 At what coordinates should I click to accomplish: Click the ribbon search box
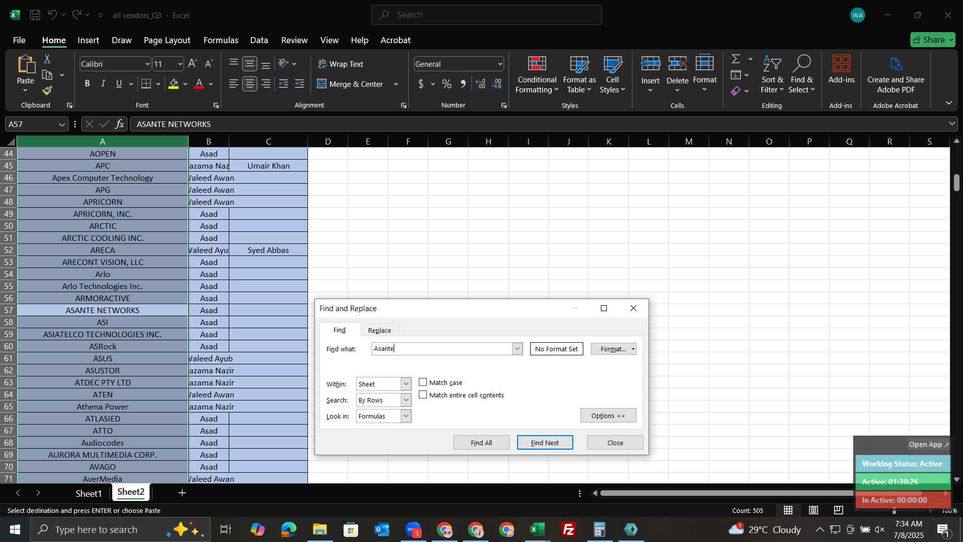pyautogui.click(x=486, y=15)
